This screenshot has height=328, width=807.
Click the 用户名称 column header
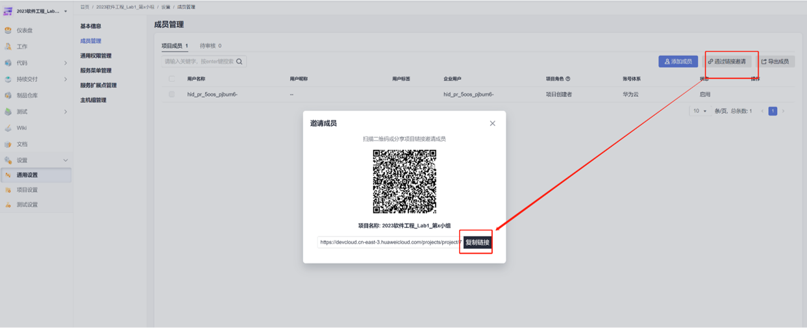pyautogui.click(x=196, y=79)
